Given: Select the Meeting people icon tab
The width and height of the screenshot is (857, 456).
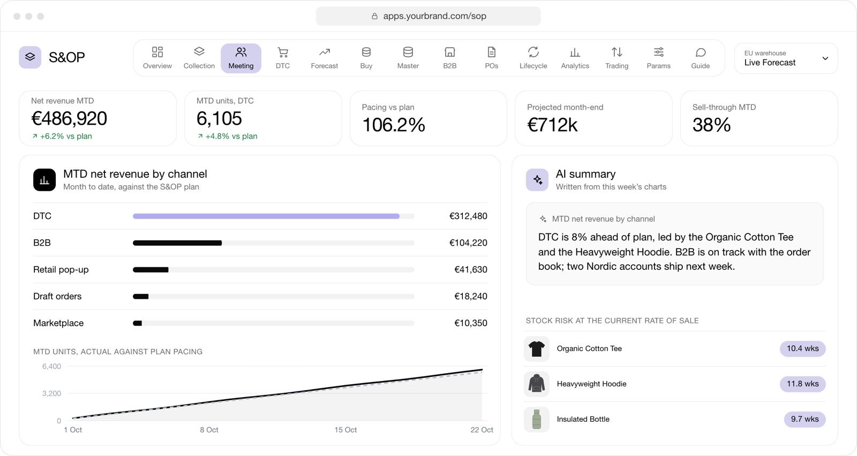Looking at the screenshot, I should point(241,58).
